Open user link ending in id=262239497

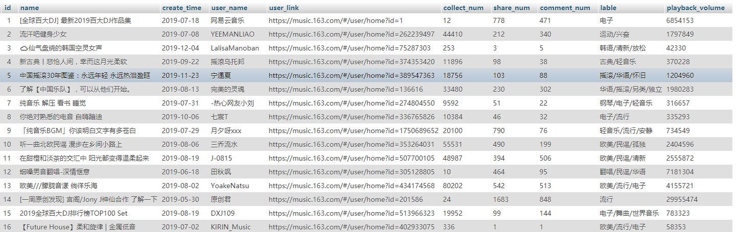pyautogui.click(x=351, y=34)
